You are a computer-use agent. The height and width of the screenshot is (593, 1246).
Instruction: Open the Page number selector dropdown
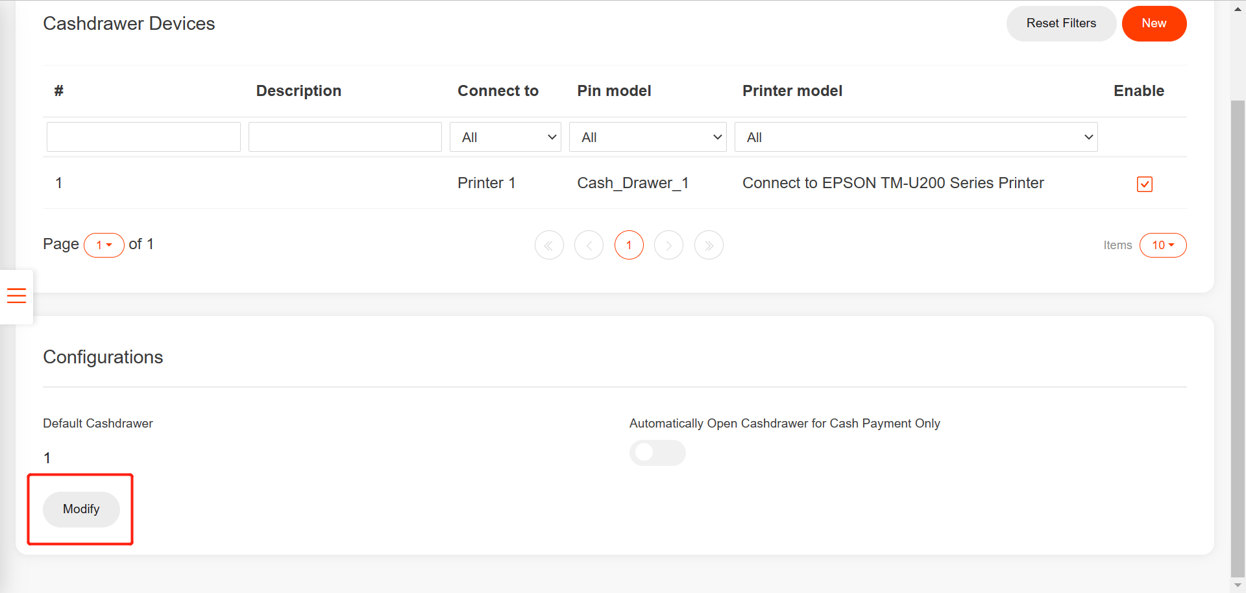tap(104, 245)
